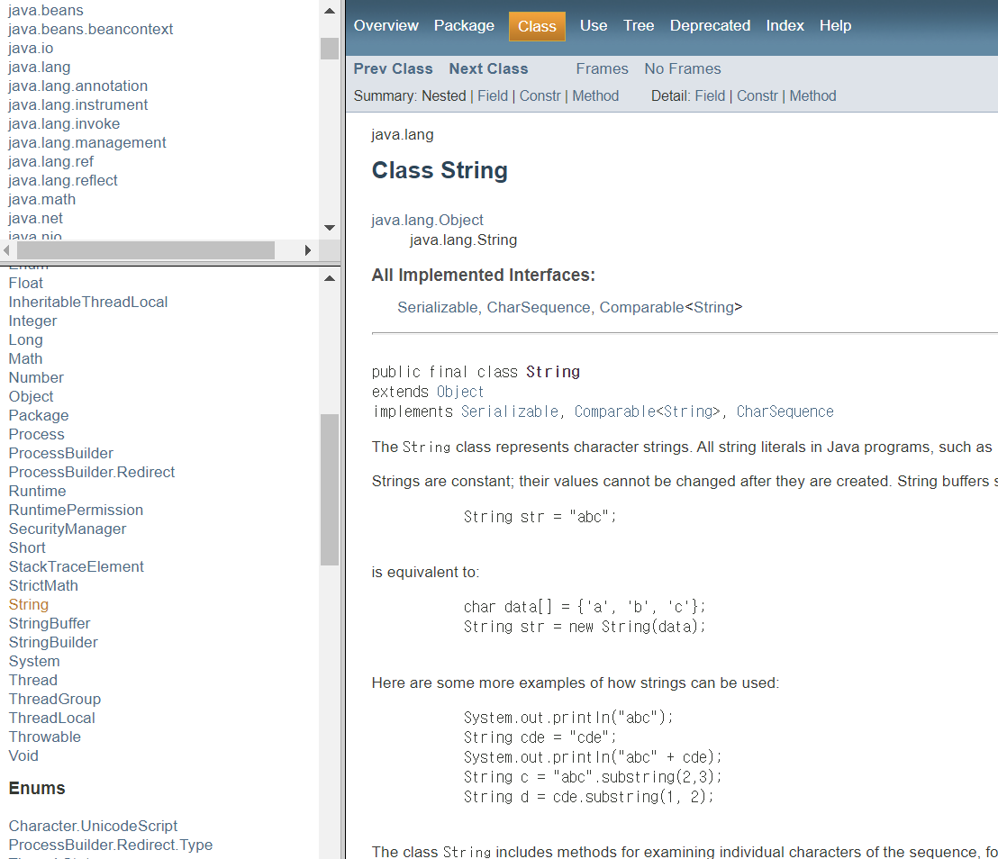This screenshot has height=859, width=998.
Task: Open the java.beans package
Action: [45, 10]
